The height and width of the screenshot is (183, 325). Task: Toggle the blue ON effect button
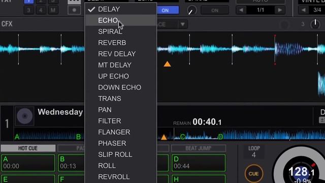(168, 10)
